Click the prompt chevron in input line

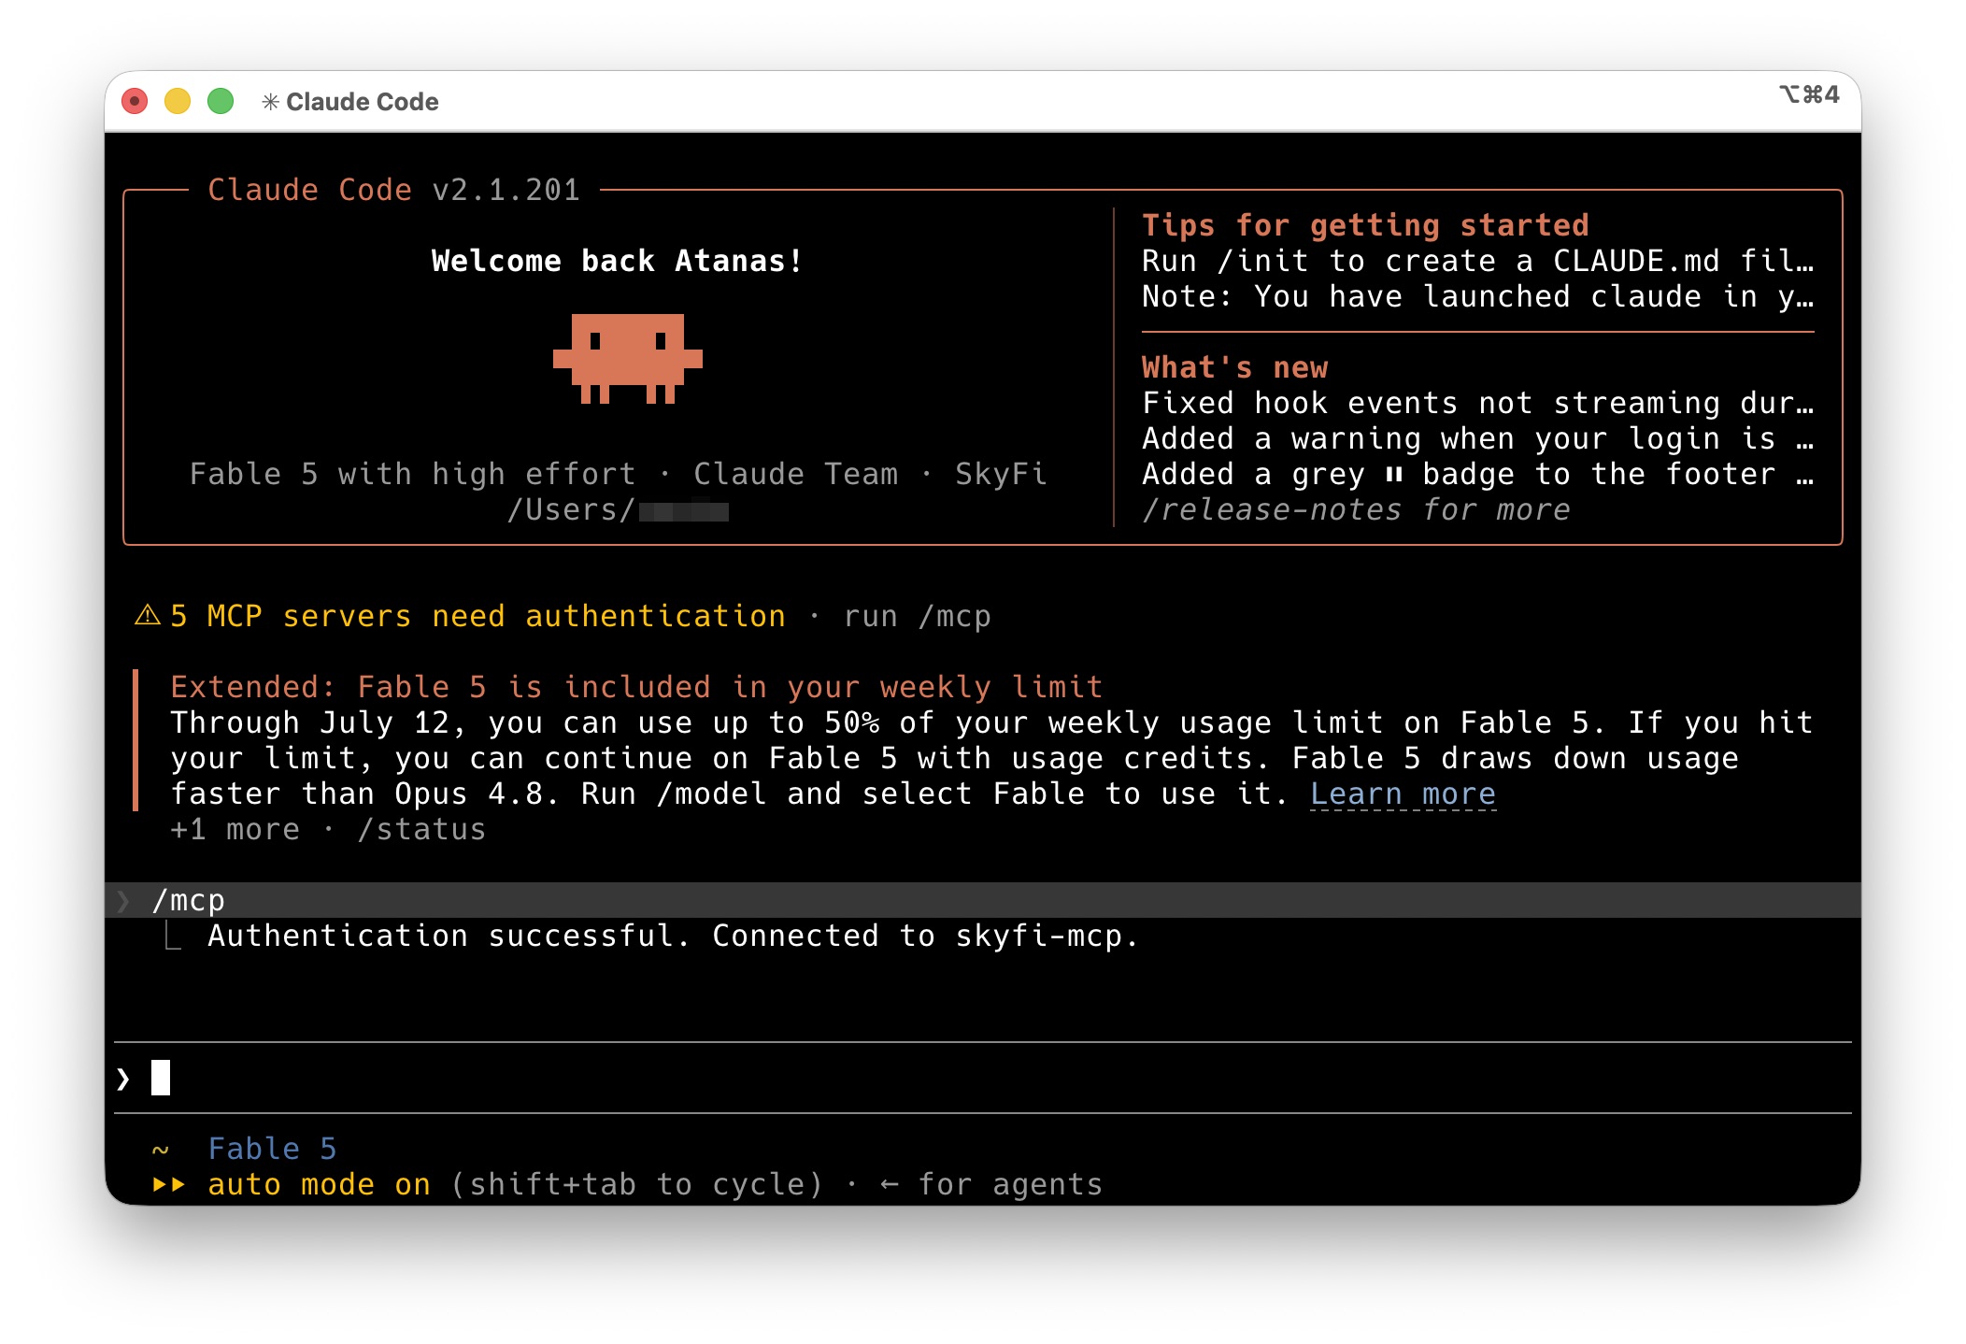point(122,1079)
